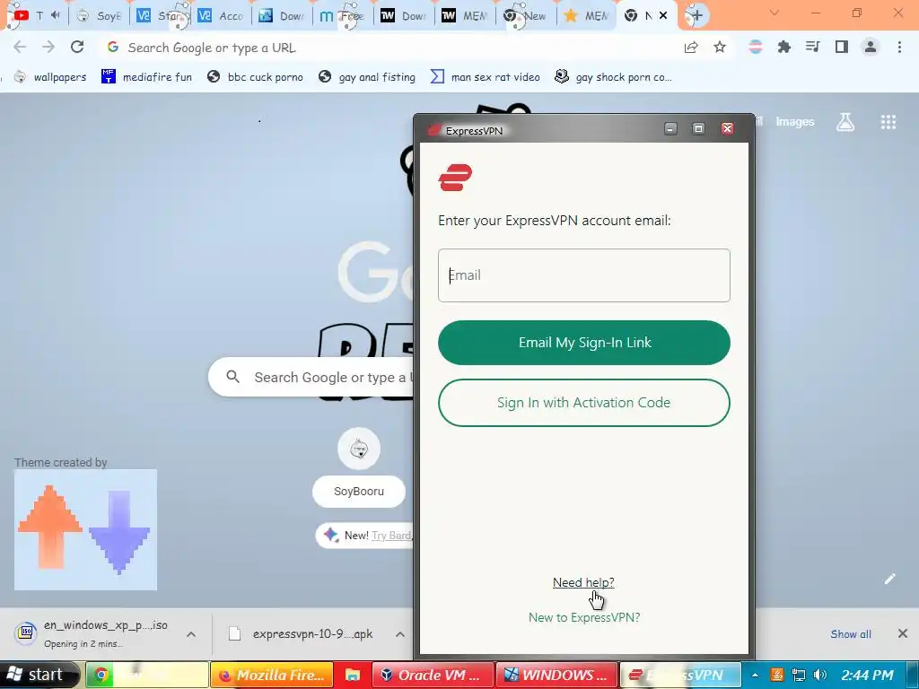Click the 2:44 PM taskbar clock
Image resolution: width=919 pixels, height=689 pixels.
[868, 676]
